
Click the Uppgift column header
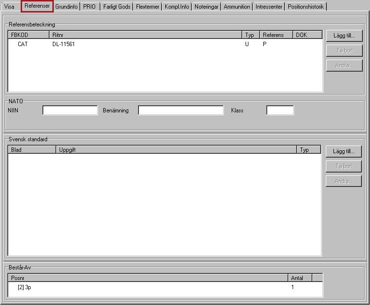(x=176, y=150)
